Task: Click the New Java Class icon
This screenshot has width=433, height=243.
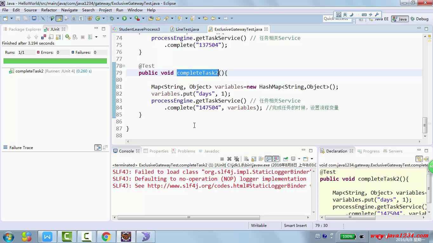Action: point(97,19)
